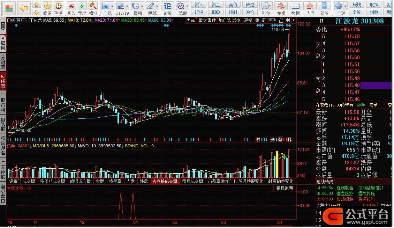
Task: Open 龙虎 dragon icon
Action: pyautogui.click(x=281, y=6)
